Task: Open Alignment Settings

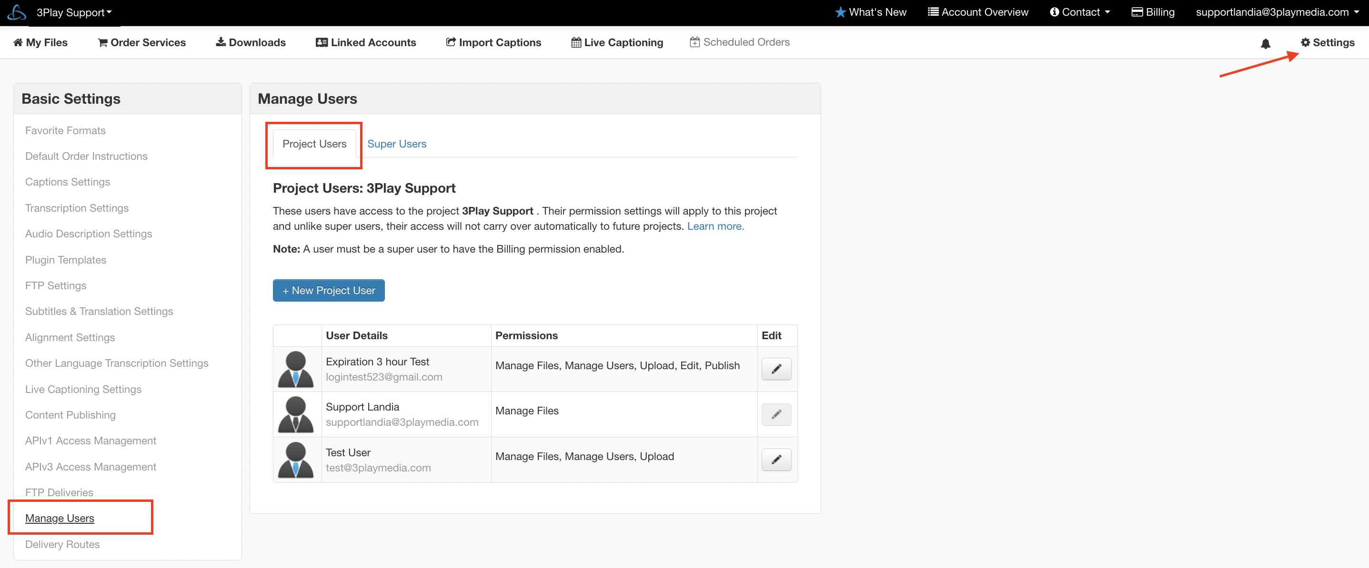Action: (x=70, y=338)
